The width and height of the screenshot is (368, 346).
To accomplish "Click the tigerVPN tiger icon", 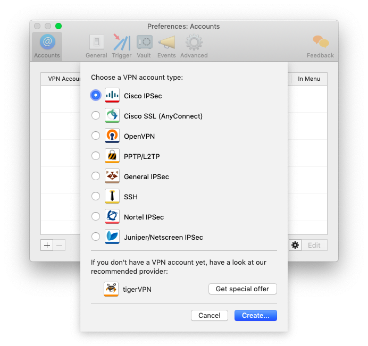I will (111, 289).
